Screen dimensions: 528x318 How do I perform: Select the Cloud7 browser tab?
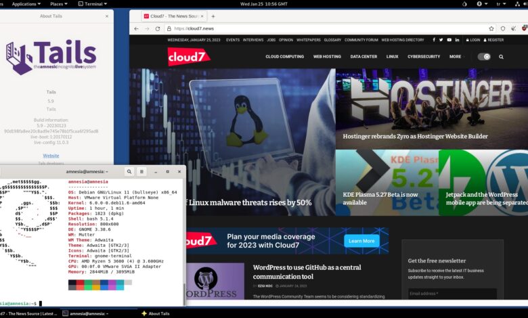coord(174,16)
